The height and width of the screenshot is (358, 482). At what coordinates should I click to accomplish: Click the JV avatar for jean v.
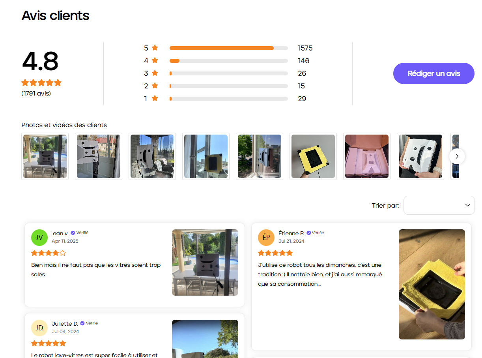[x=39, y=237]
